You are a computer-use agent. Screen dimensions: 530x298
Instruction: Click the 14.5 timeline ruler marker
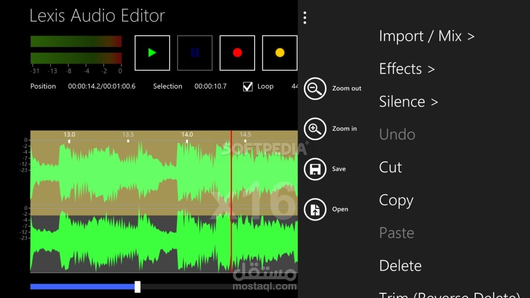[x=245, y=135]
